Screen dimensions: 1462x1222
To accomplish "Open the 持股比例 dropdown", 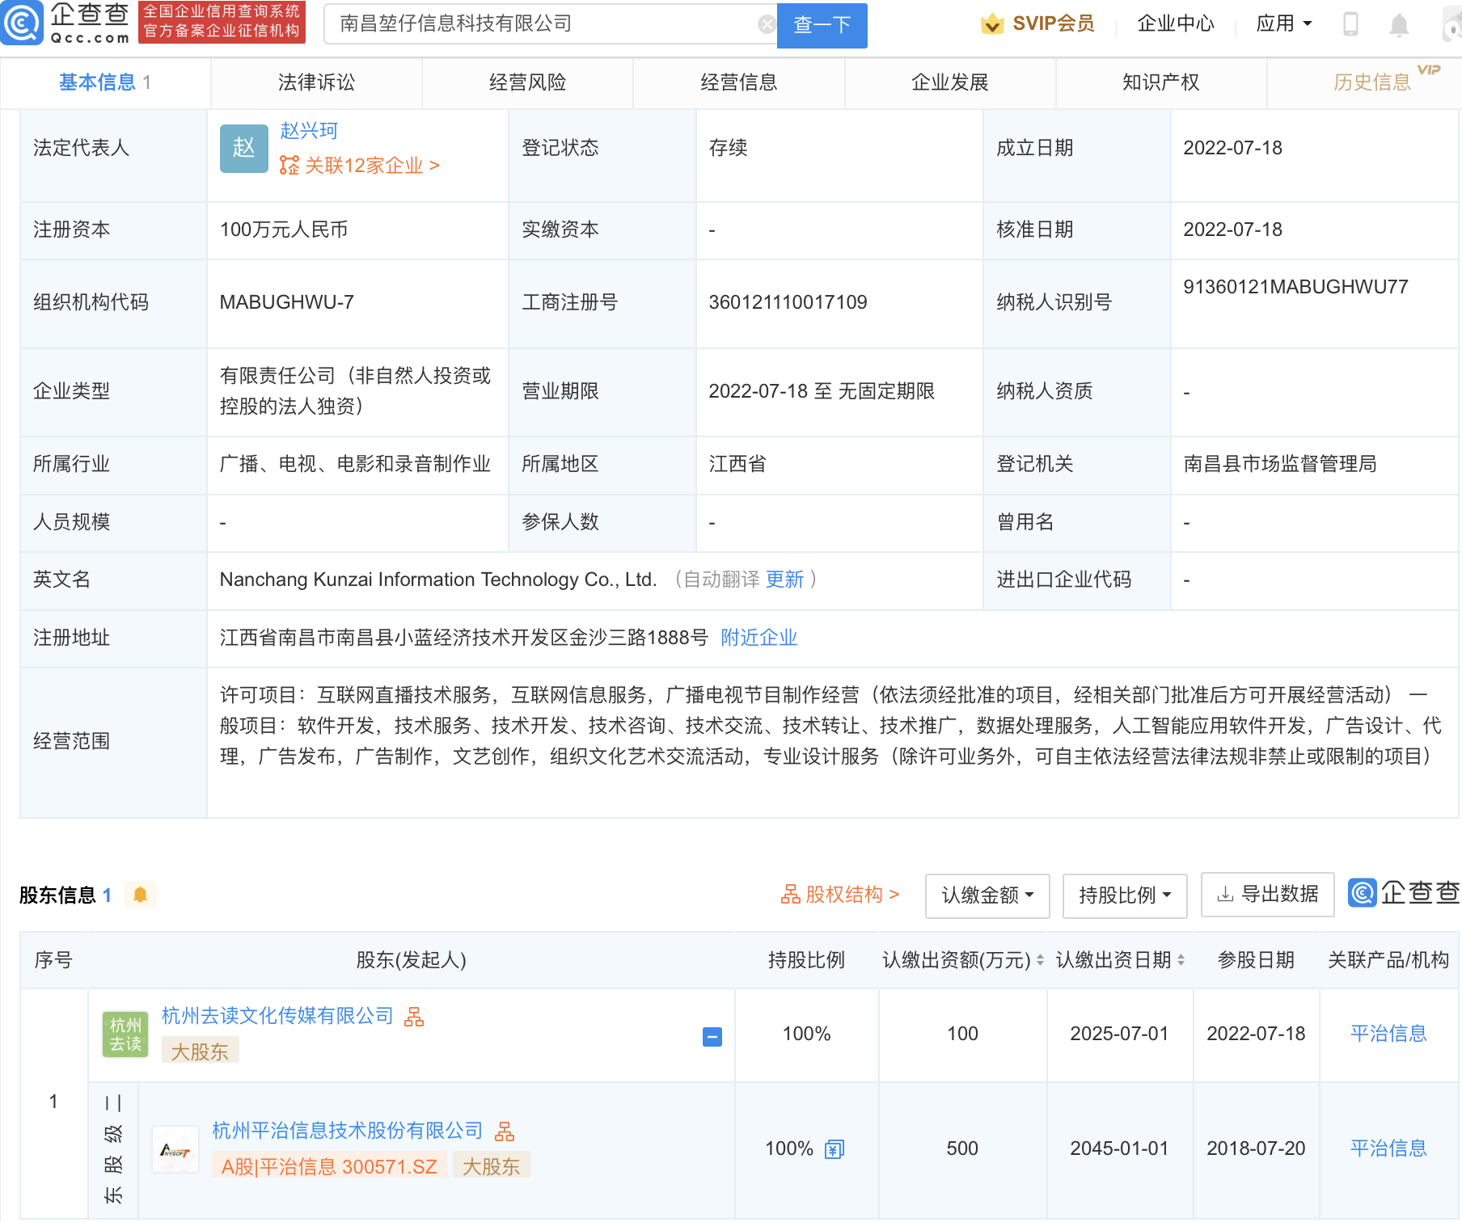I will tap(1124, 895).
